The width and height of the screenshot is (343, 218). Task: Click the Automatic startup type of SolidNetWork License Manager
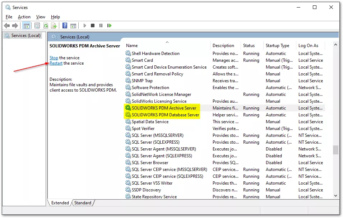point(275,94)
